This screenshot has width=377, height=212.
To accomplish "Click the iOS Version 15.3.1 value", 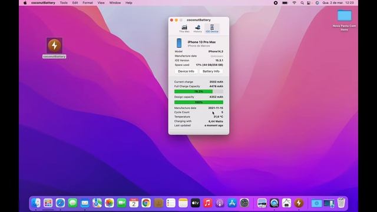I will pos(219,60).
